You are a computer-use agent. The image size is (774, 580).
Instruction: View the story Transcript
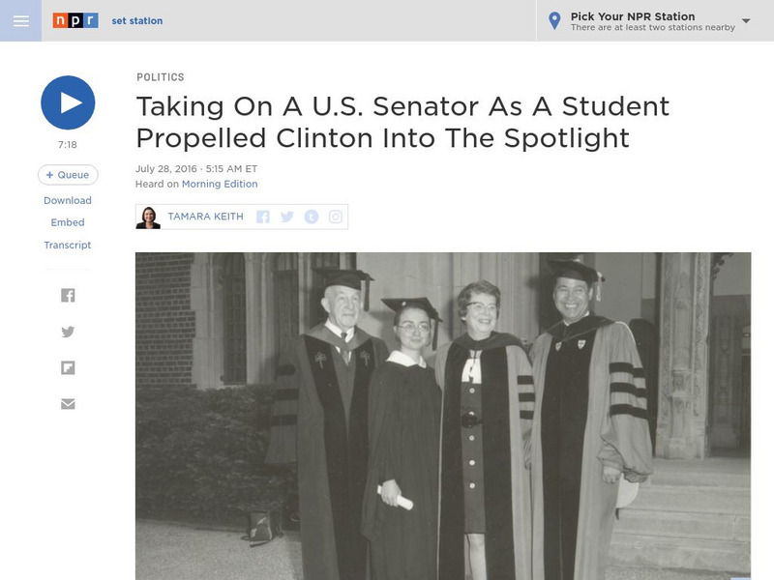[68, 245]
